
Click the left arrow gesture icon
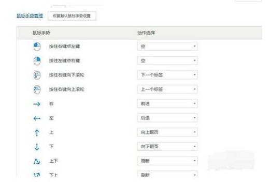[x=37, y=118]
